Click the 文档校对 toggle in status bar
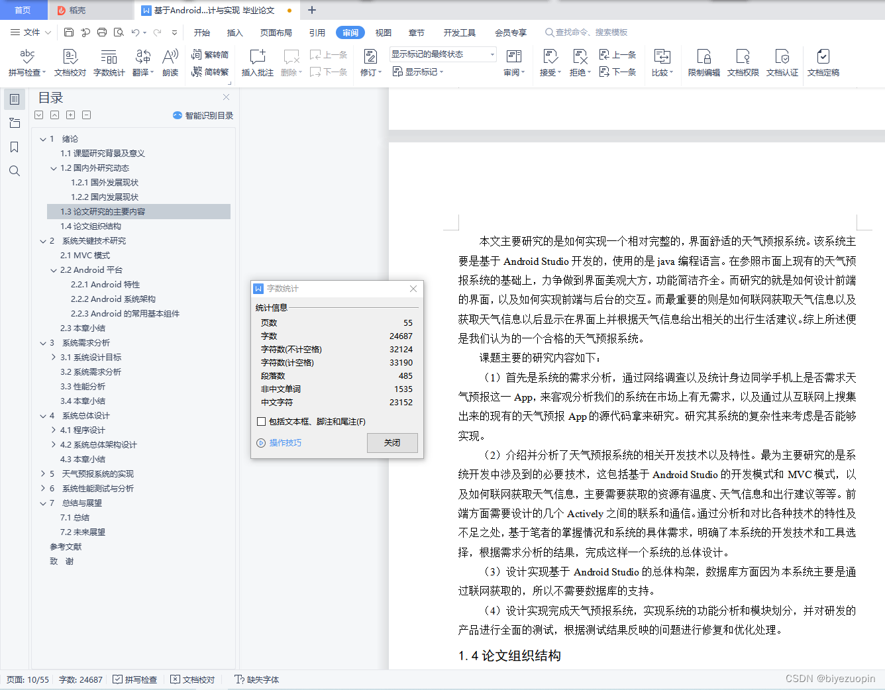 click(x=193, y=679)
